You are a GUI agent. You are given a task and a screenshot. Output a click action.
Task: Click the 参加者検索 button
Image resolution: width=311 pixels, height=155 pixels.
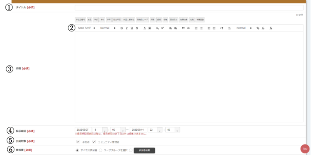[144, 150]
